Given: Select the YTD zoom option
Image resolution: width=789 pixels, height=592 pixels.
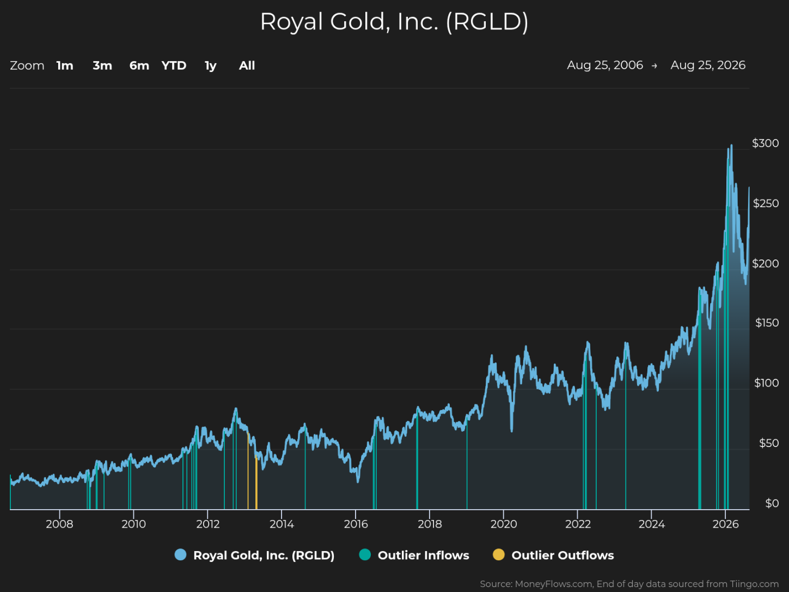Looking at the screenshot, I should pos(174,65).
